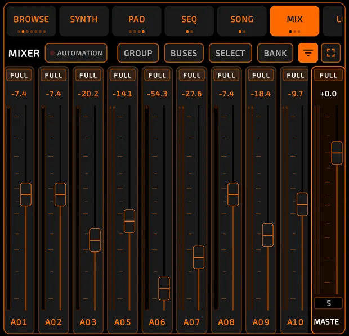Click the A06 volume fader handle
This screenshot has width=349, height=336.
[x=164, y=289]
